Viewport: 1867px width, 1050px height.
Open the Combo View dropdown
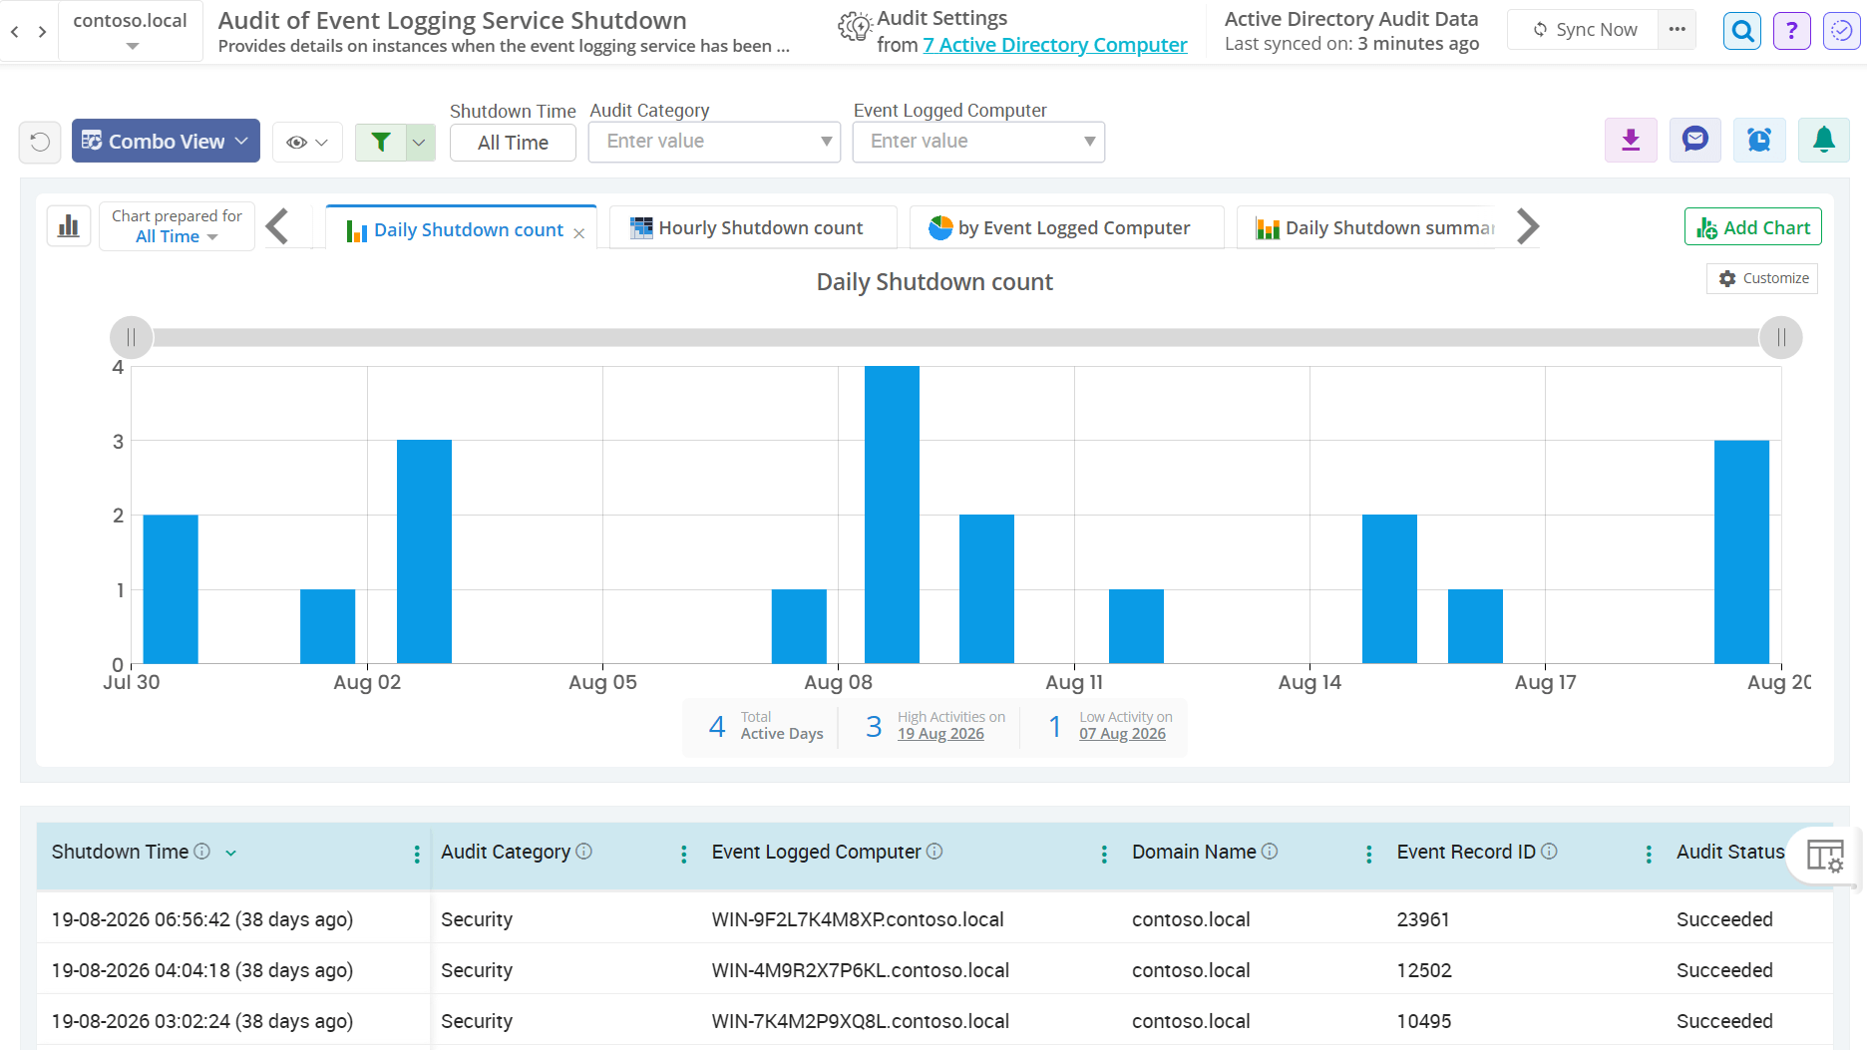166,141
